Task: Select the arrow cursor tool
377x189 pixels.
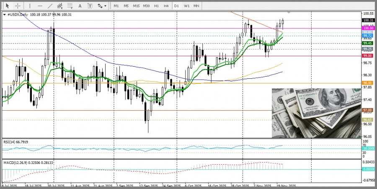Action: [7, 6]
